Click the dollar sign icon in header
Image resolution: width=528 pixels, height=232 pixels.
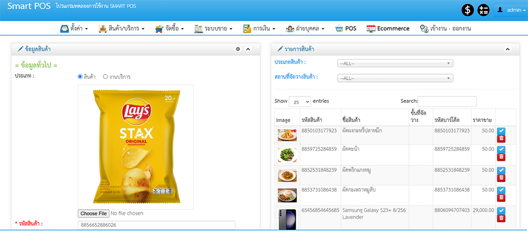click(467, 10)
